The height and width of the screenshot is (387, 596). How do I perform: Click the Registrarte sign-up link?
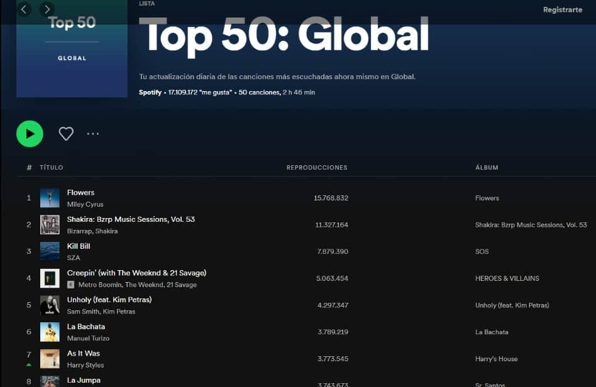tap(563, 10)
